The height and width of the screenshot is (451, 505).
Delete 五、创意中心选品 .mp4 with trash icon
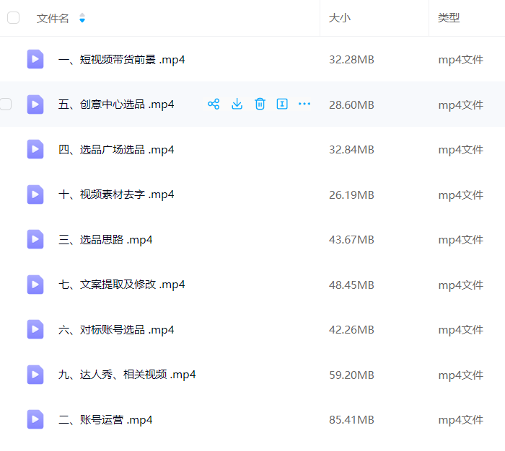[260, 104]
